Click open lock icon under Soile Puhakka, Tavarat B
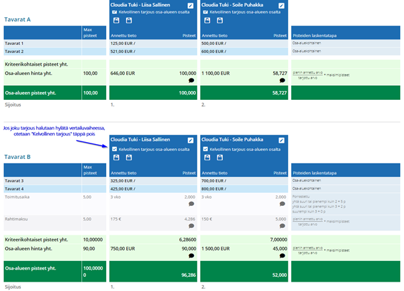 tap(207, 158)
